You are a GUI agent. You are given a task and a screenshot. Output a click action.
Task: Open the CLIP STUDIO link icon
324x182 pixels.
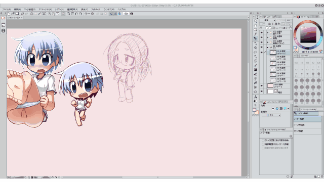126,14
